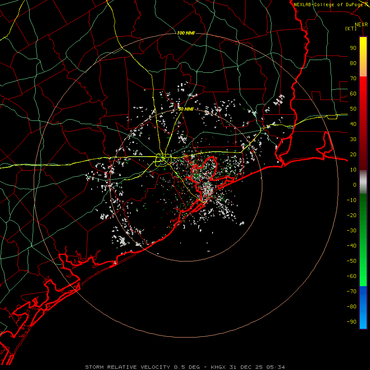Viewport: 370px width, 370px height.
Task: Click the "50 NMI" range ring label
Action: pos(186,109)
